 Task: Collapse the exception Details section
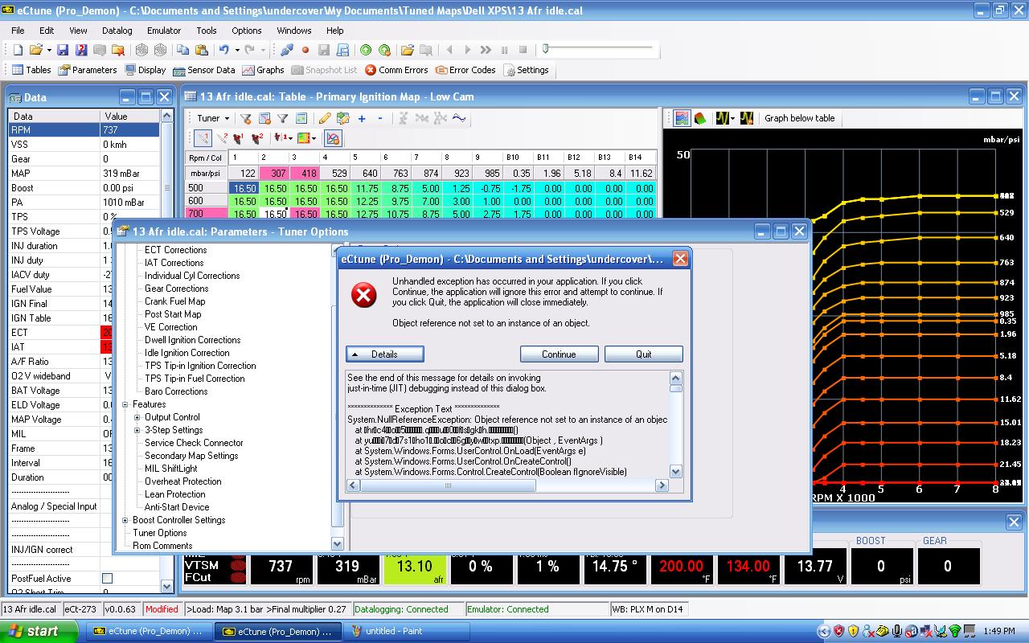click(x=384, y=354)
